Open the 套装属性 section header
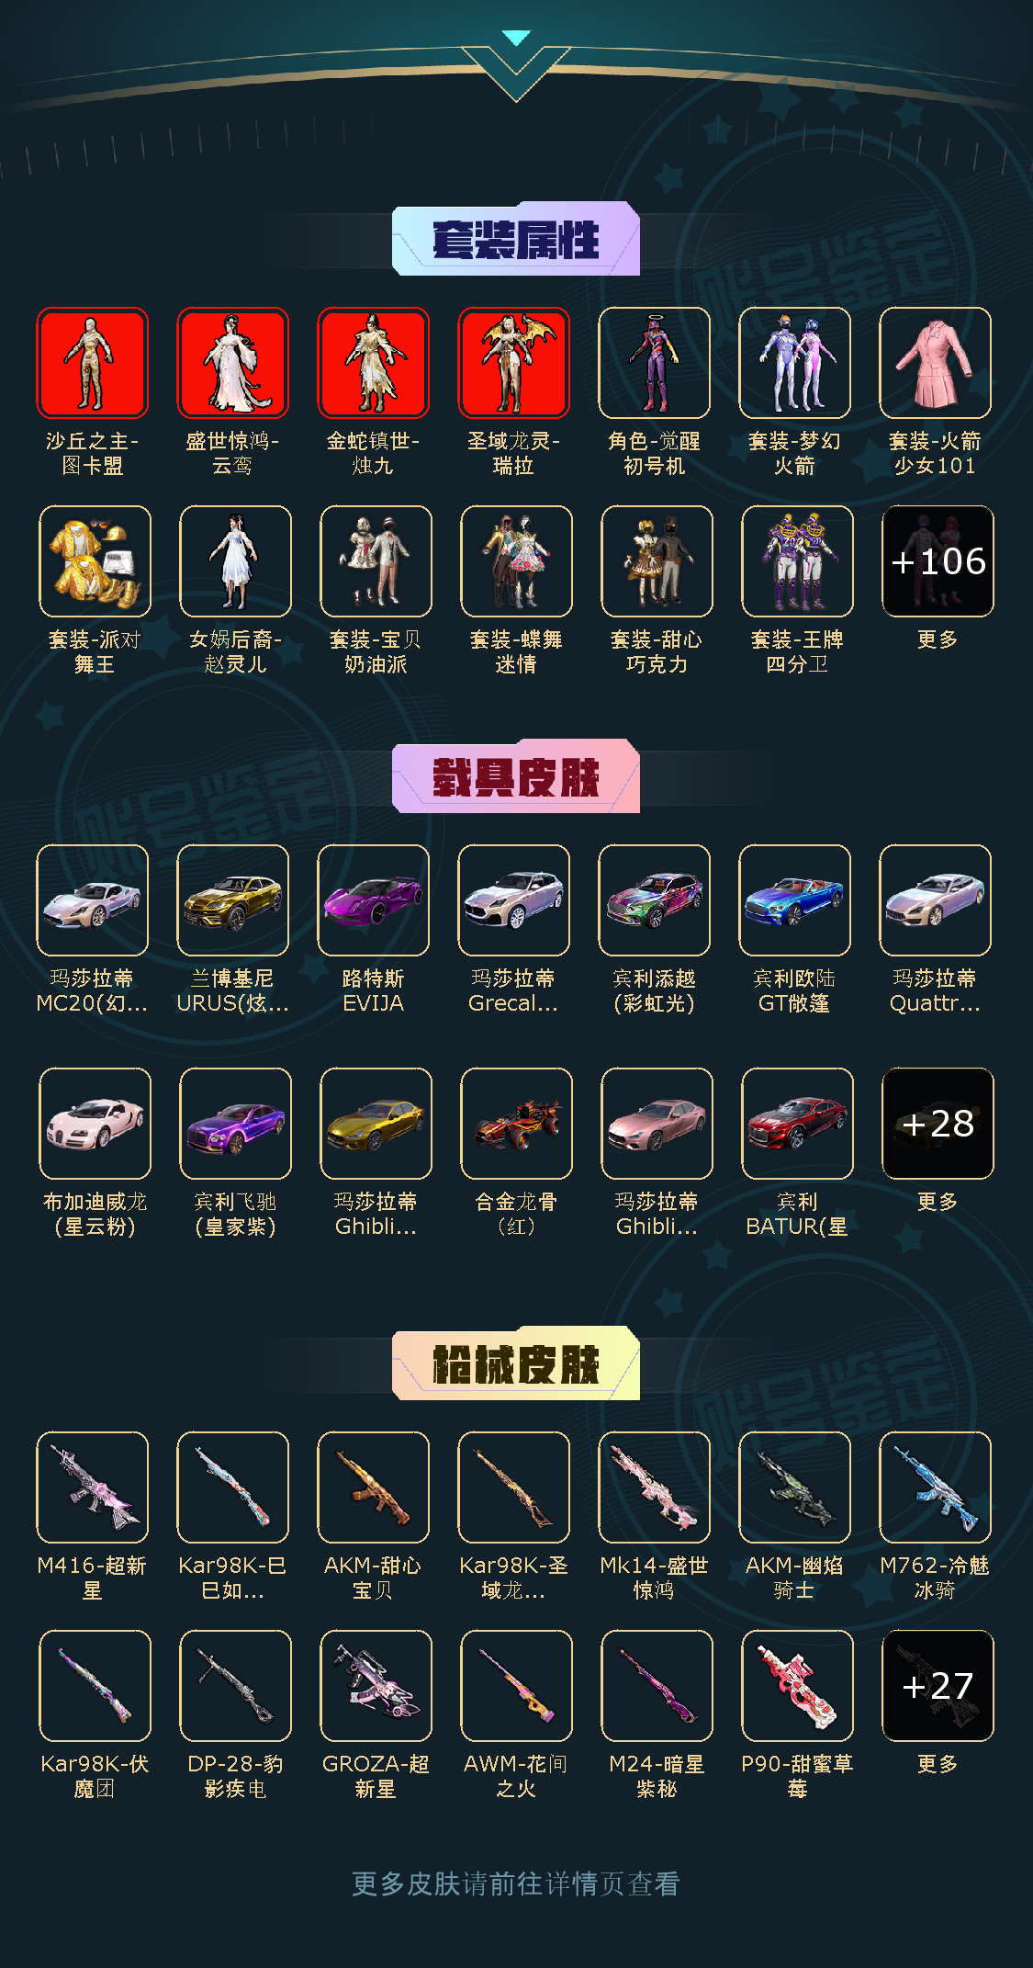 516,239
